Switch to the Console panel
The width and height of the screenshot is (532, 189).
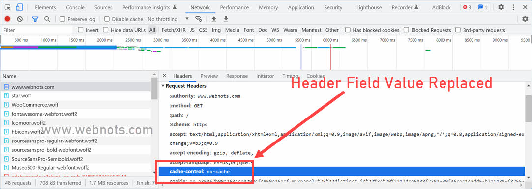click(75, 7)
